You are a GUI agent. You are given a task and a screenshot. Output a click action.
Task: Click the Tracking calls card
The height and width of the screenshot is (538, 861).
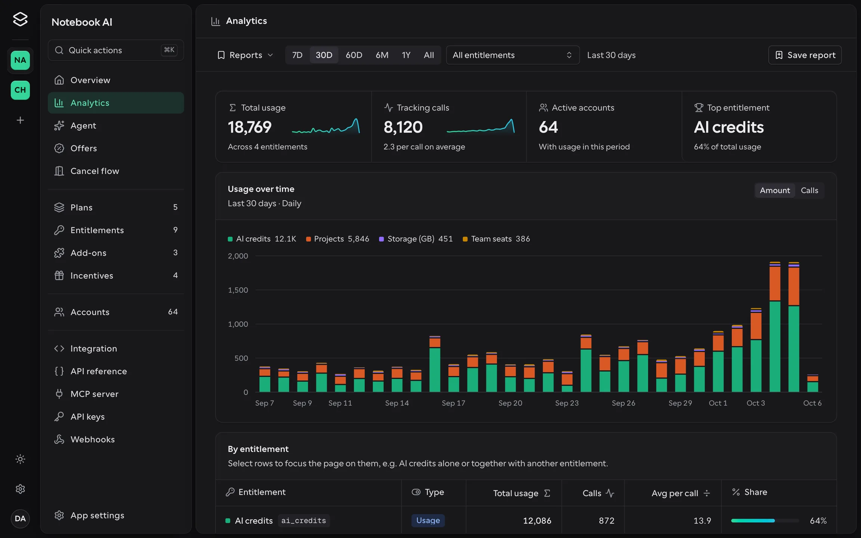(449, 127)
